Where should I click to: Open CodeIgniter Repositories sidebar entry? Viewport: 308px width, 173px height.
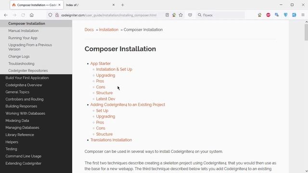pos(28,71)
